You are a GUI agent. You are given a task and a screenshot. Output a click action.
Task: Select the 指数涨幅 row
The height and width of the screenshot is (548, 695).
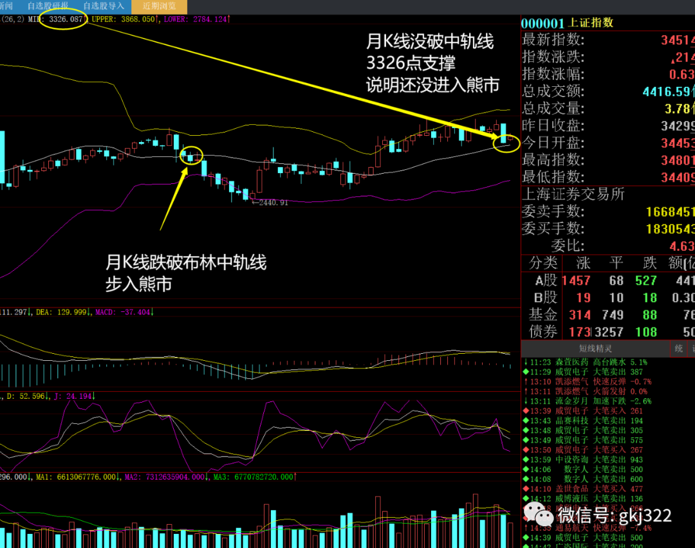[x=608, y=74]
